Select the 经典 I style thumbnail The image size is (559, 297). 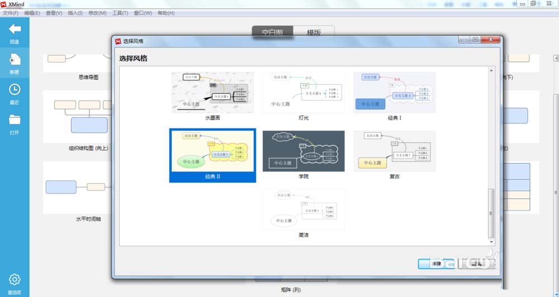coord(394,93)
